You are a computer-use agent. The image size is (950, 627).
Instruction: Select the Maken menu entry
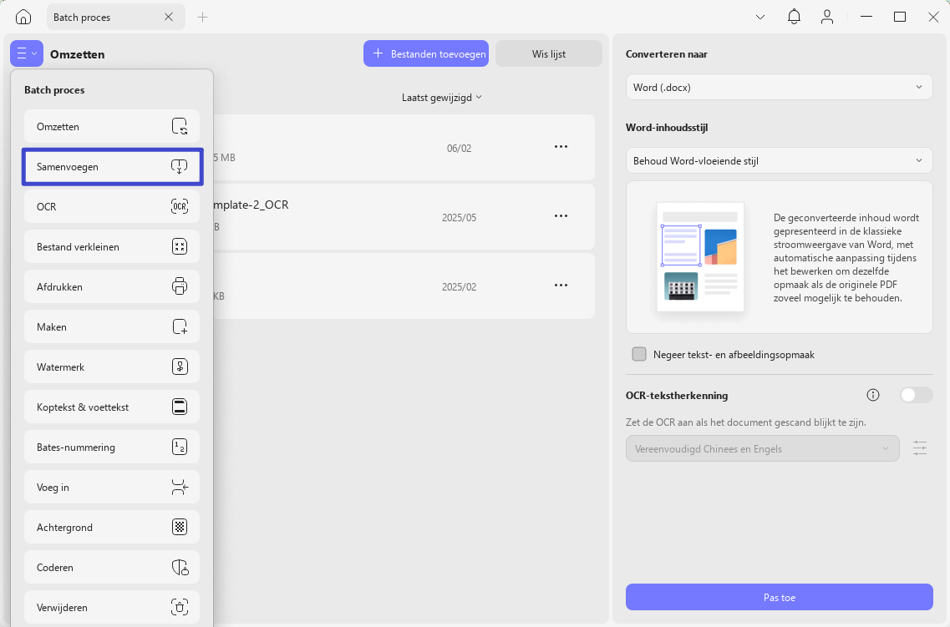pyautogui.click(x=112, y=326)
